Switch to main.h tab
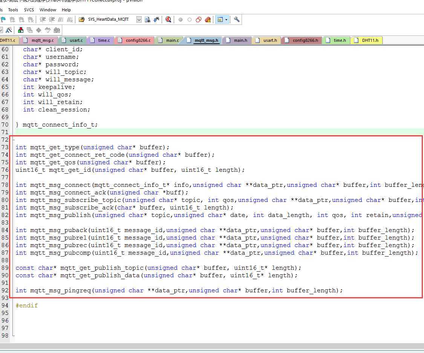 tap(237, 40)
